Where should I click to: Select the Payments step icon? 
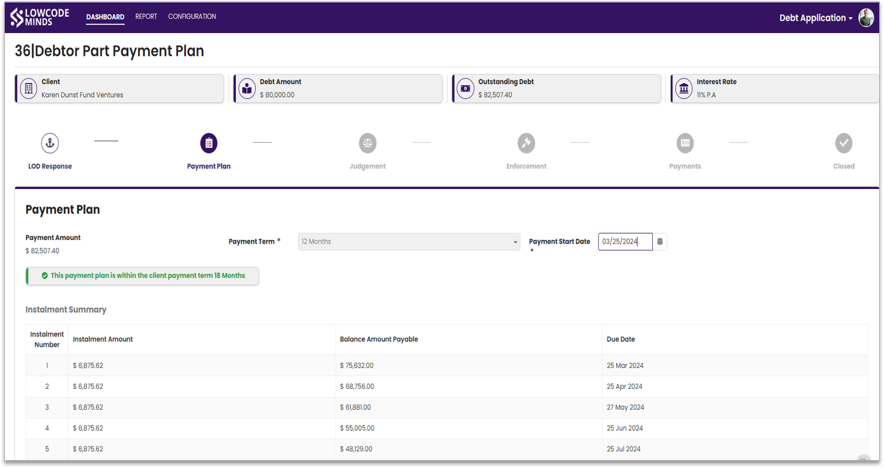point(685,143)
